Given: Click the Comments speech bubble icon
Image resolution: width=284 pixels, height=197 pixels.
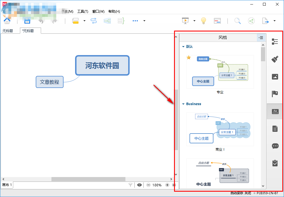Looking at the screenshot, I should coord(275,146).
